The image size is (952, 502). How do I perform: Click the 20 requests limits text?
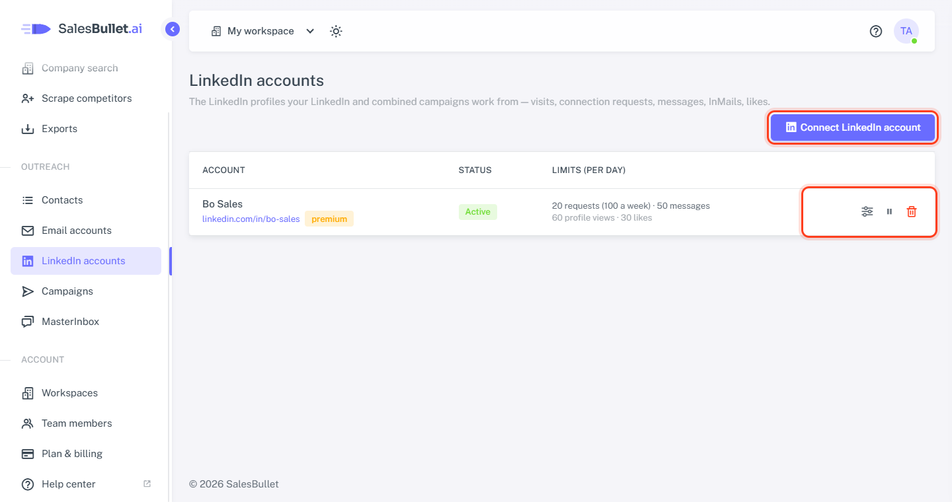631,206
